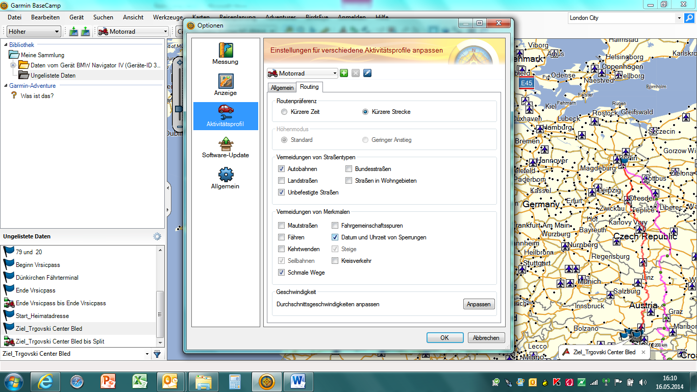Click the green add profile icon

tap(344, 73)
